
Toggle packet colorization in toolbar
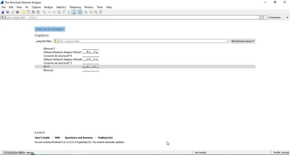80,12
